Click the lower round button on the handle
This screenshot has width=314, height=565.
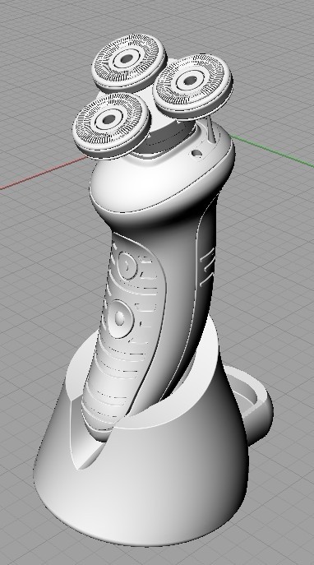pyautogui.click(x=120, y=318)
